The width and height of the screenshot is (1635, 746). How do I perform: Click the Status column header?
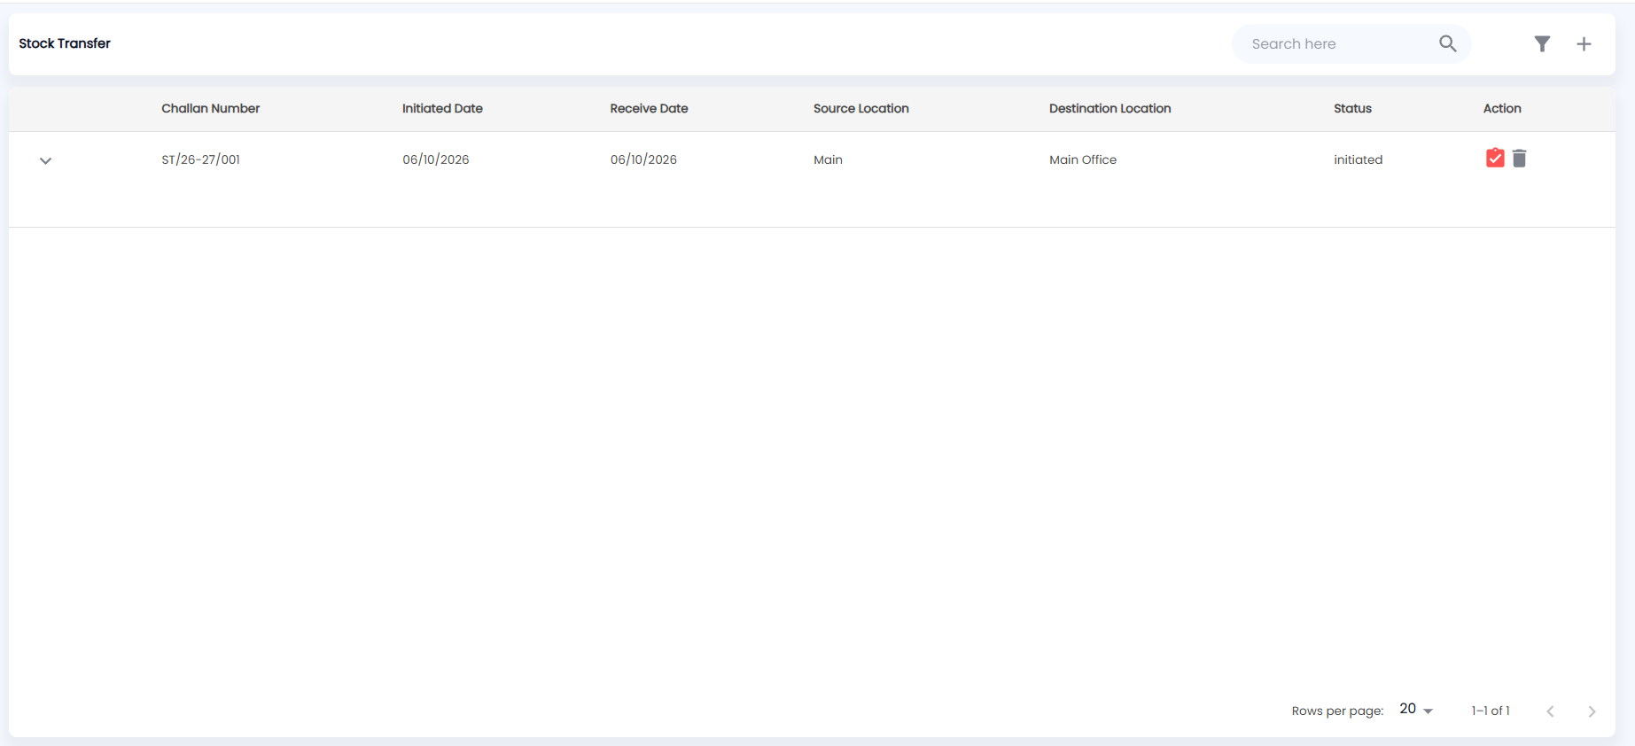[1352, 108]
